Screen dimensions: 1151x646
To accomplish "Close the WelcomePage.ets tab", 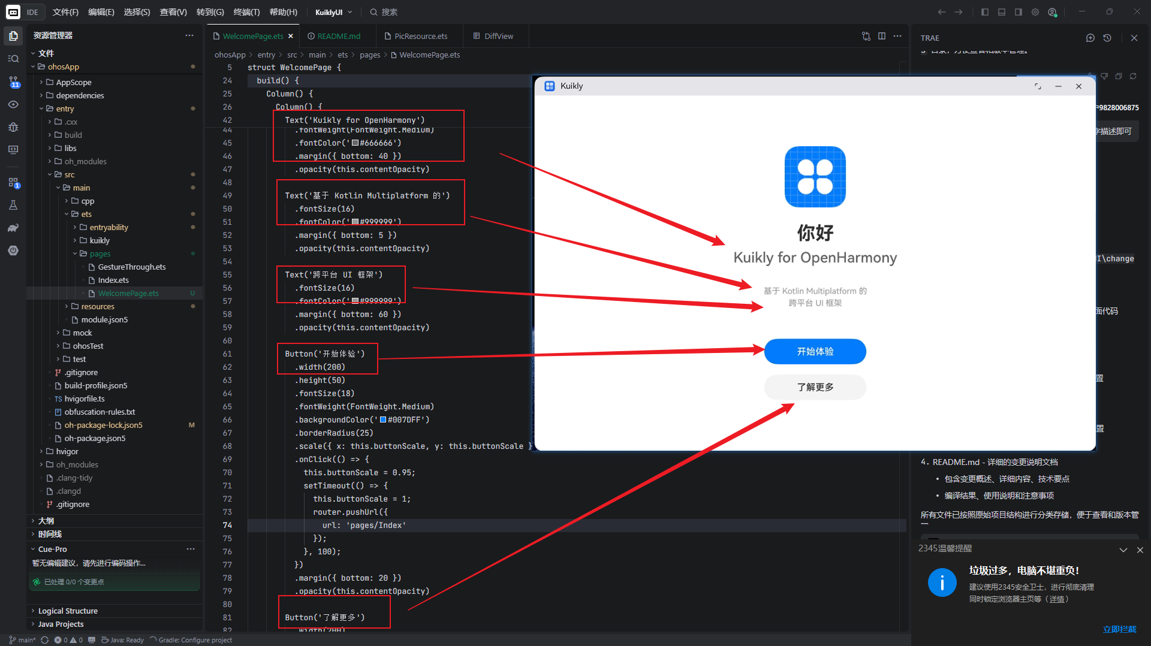I will click(291, 36).
